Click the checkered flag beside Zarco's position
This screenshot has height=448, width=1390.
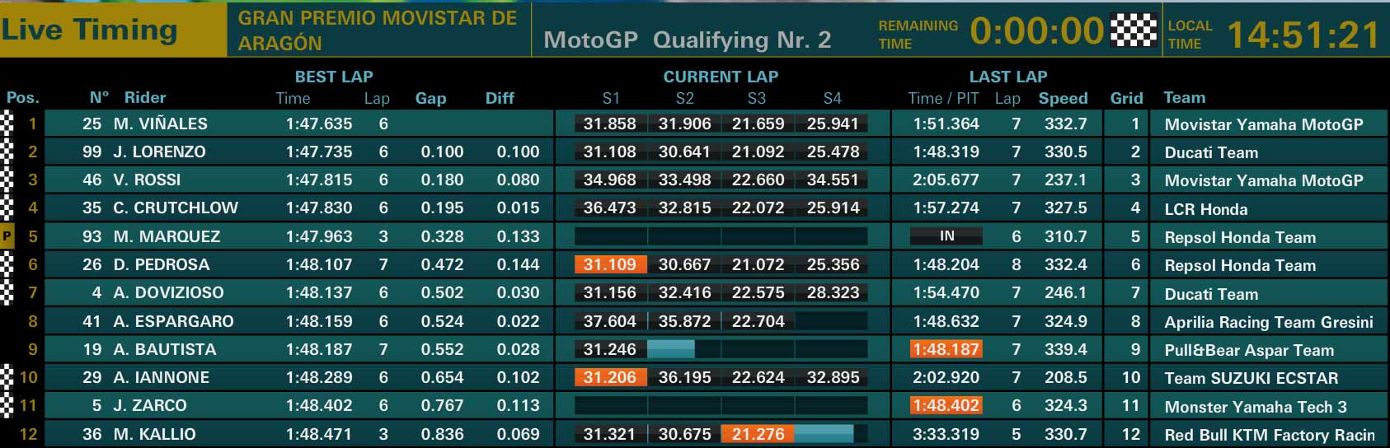(7, 405)
